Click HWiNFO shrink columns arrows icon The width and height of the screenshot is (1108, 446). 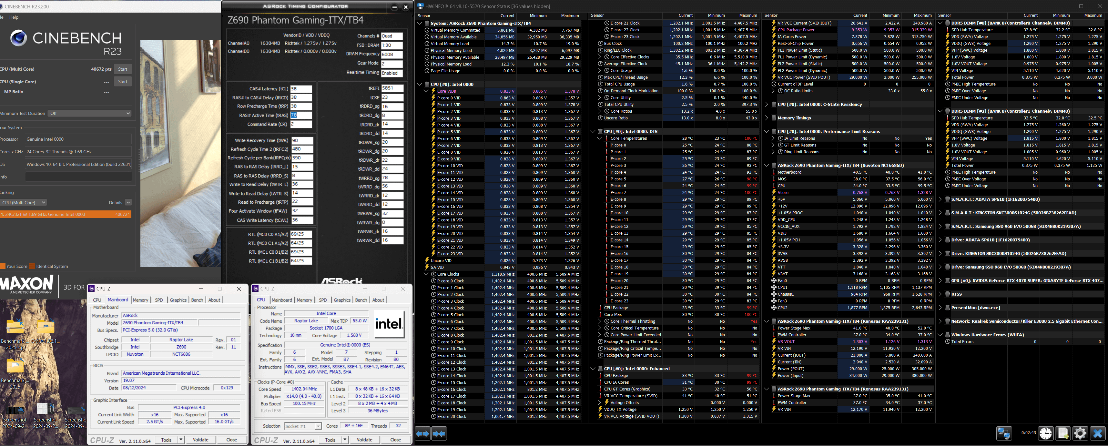tap(439, 433)
